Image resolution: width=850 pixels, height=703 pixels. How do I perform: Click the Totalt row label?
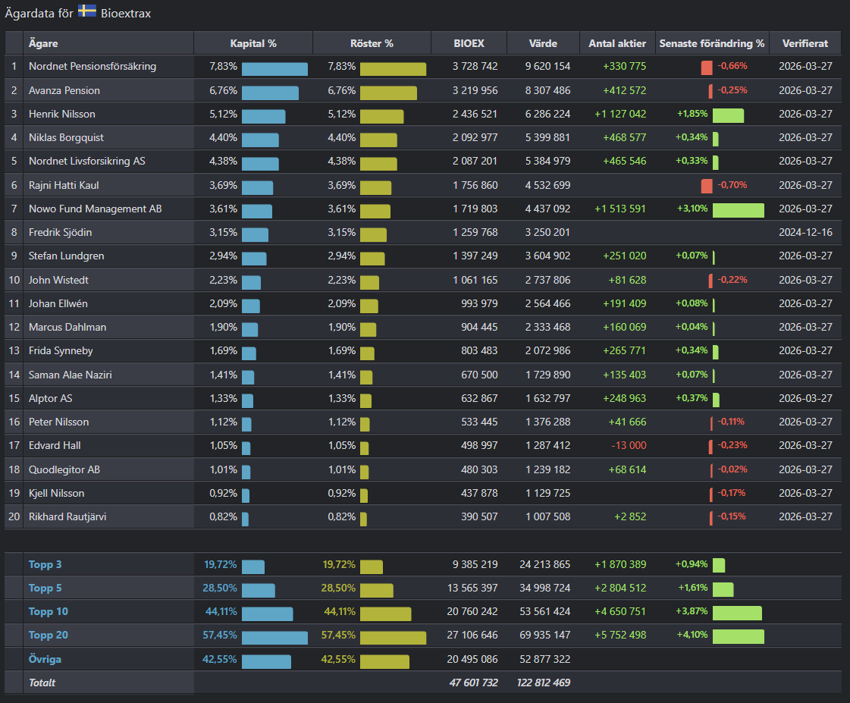tap(42, 683)
